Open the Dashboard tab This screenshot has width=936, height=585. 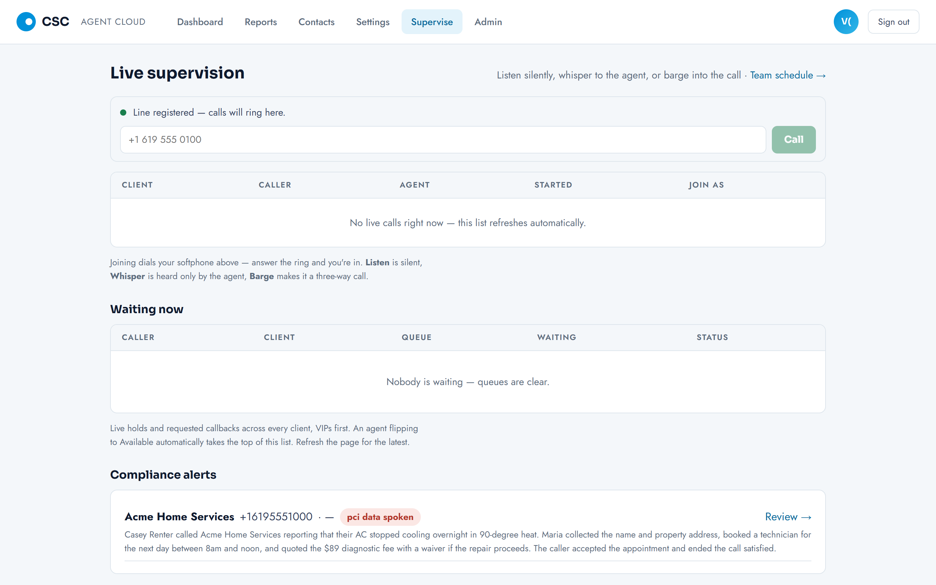pyautogui.click(x=200, y=22)
